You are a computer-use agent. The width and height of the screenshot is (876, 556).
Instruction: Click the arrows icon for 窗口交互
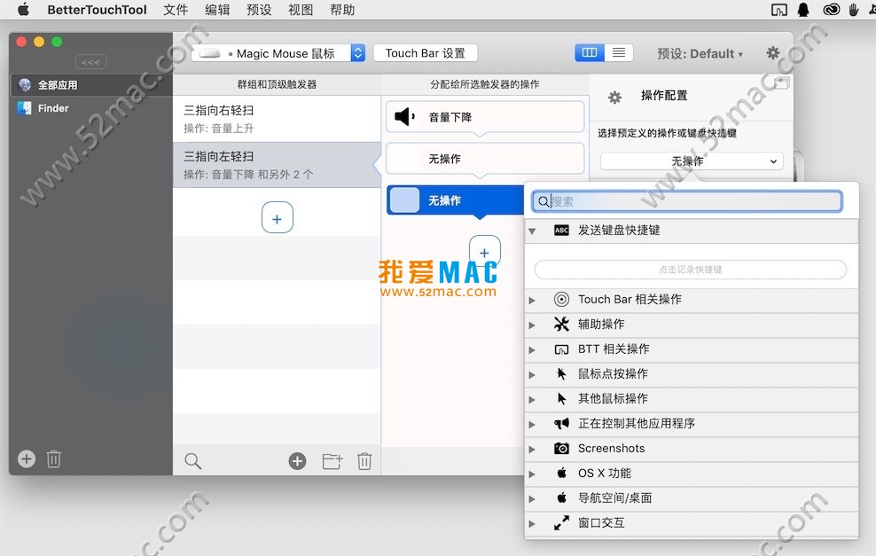(x=561, y=522)
